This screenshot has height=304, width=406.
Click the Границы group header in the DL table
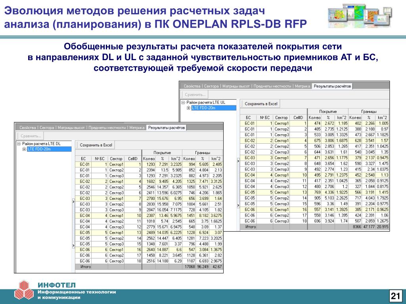point(203,153)
